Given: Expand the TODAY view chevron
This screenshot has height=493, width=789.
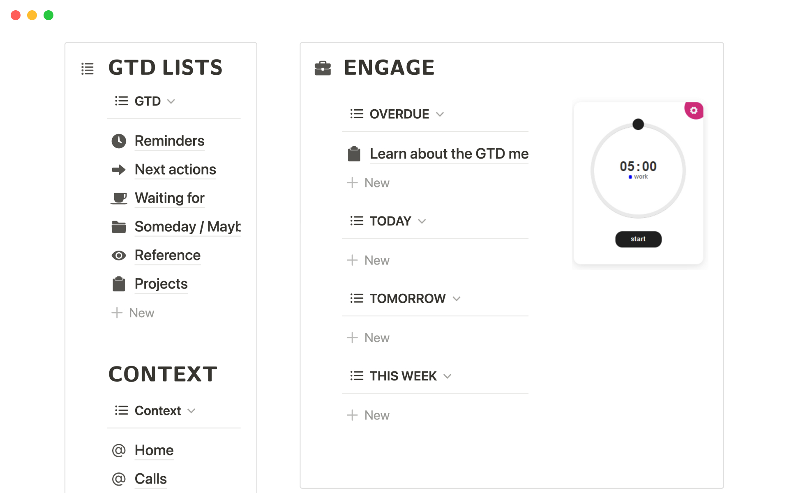Looking at the screenshot, I should coord(422,221).
